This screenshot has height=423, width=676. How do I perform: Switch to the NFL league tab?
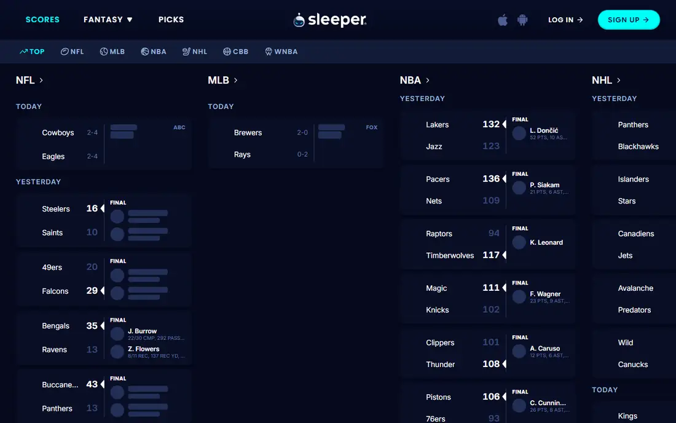73,51
